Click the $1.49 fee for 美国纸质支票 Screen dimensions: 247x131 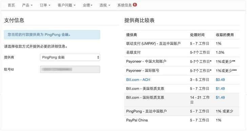[220, 89]
